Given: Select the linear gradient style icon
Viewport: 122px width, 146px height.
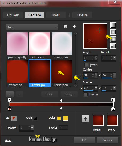Looking at the screenshot, I should point(113,25).
